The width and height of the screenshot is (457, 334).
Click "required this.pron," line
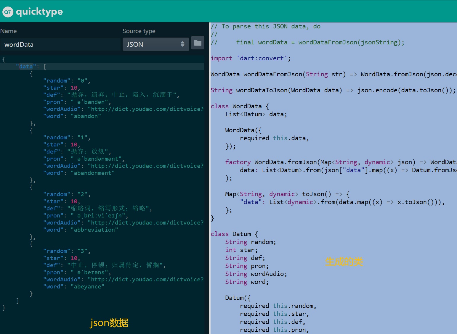tap(275, 330)
